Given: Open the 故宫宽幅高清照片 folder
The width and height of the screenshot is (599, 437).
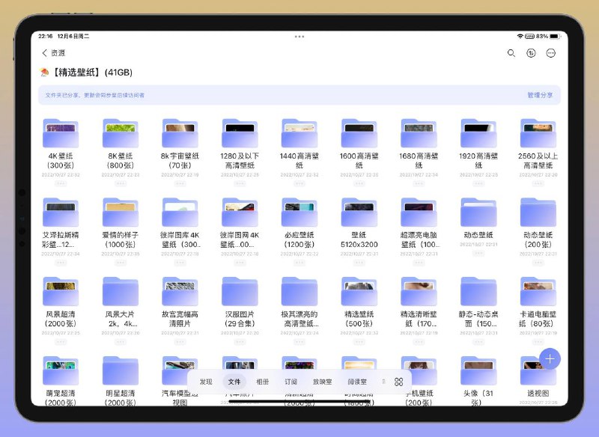Looking at the screenshot, I should [180, 292].
